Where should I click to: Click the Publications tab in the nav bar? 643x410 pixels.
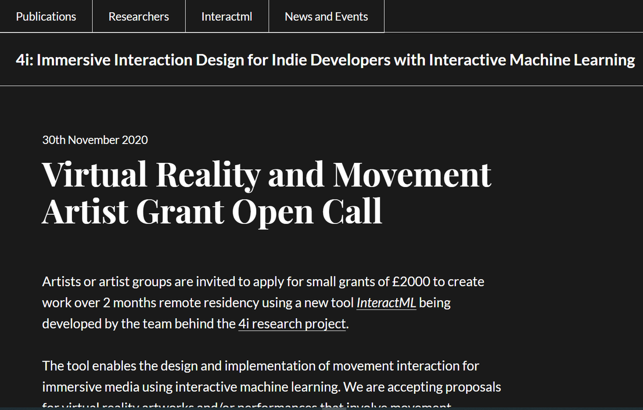(x=46, y=16)
